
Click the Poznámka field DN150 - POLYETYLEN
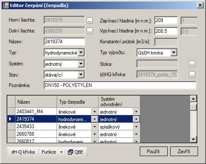[x=120, y=85]
